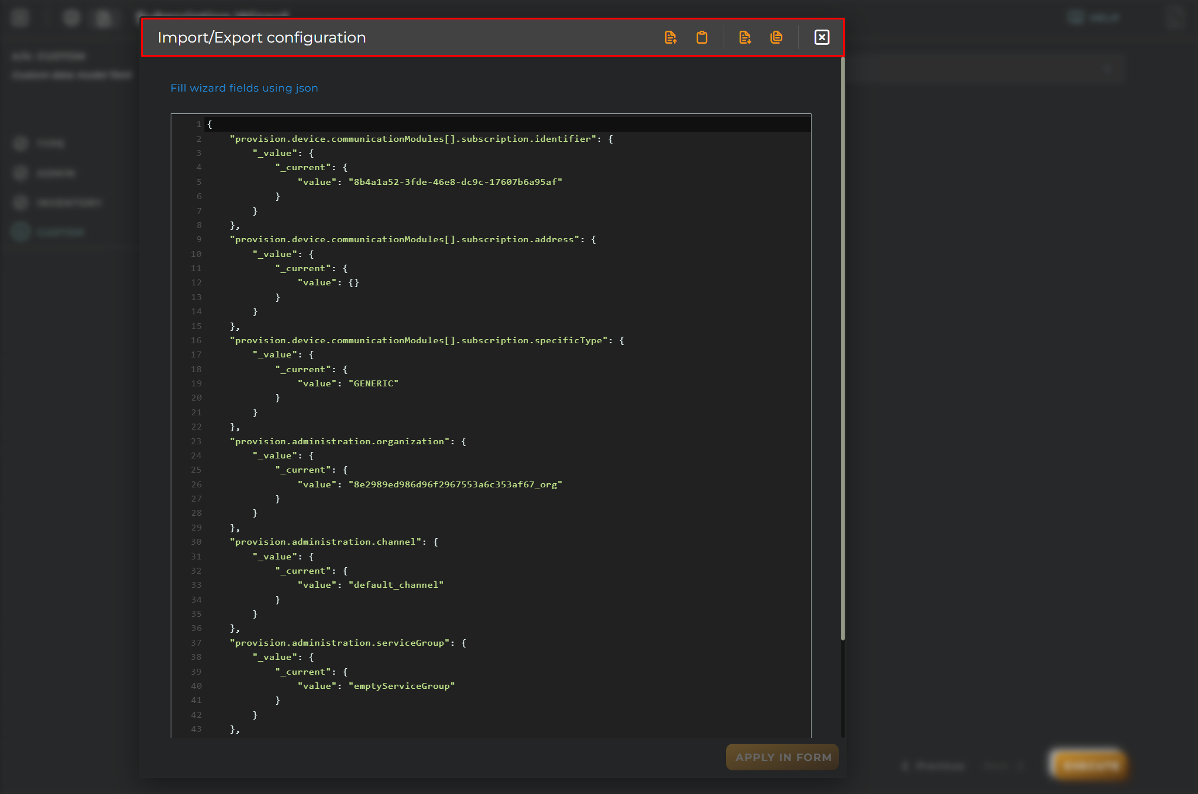Screen dimensions: 1198x794
Task: Click the subscription.identifier key line
Action: pyautogui.click(x=421, y=139)
